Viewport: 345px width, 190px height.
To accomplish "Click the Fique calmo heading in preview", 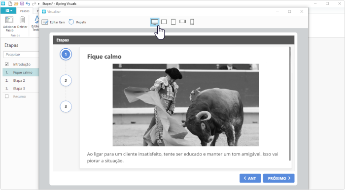I will [x=104, y=57].
